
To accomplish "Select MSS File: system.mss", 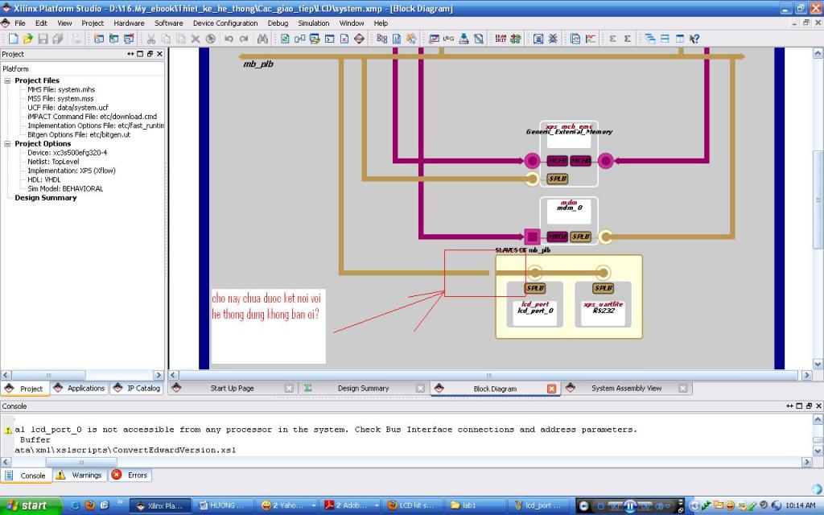I will click(x=60, y=98).
